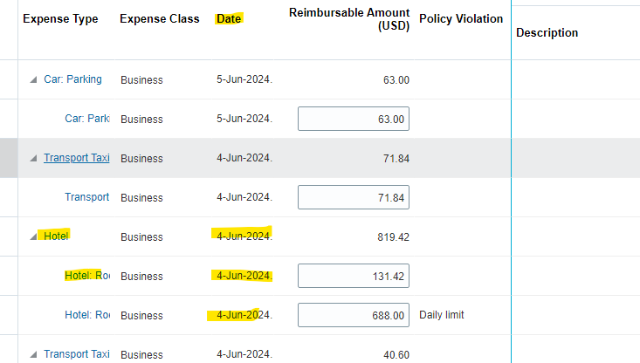
Task: Collapse the Transport Taxi 40.60 row
Action: coord(33,354)
